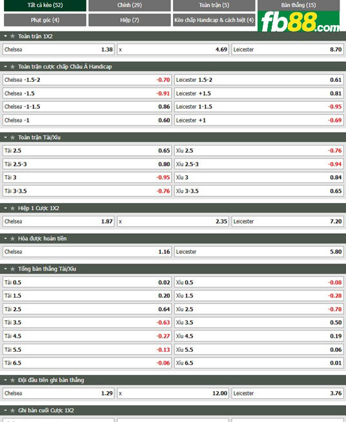
Task: Pick Leicester +1.5 handicap at 0.81
Action: coord(259,93)
